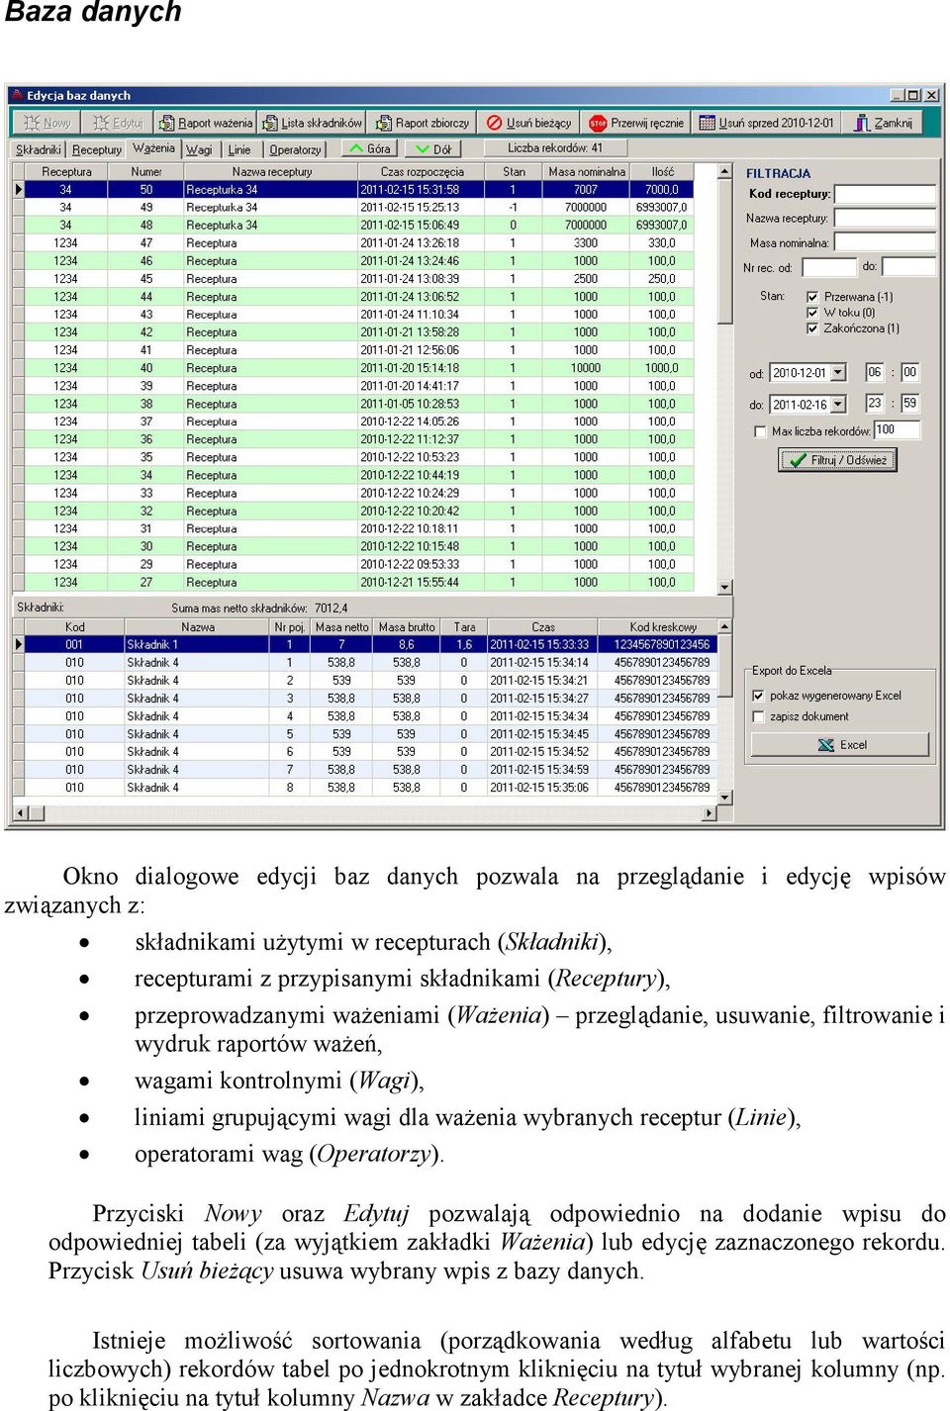Click the Nr rec. 'do' input field
Viewport: 950px width, 1411px height.
908,266
